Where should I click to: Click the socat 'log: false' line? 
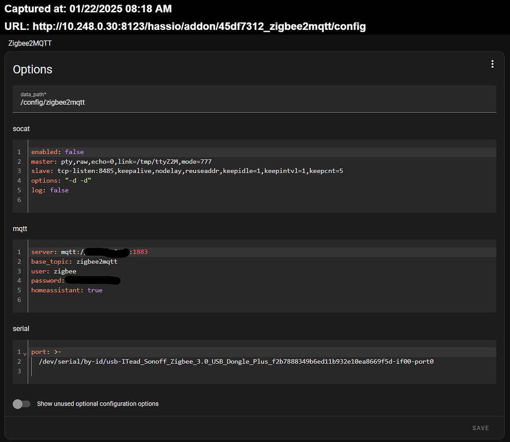coord(262,190)
